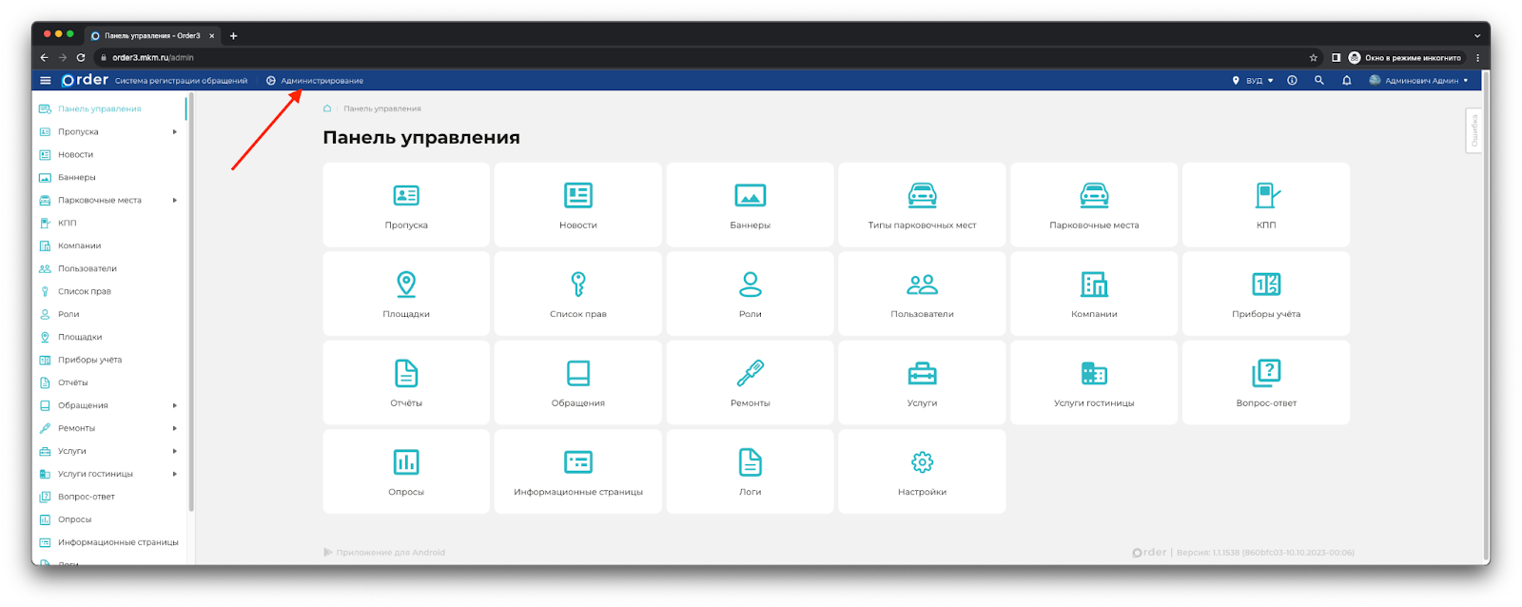Click the search magnifier icon in header
1522x607 pixels.
coord(1318,81)
